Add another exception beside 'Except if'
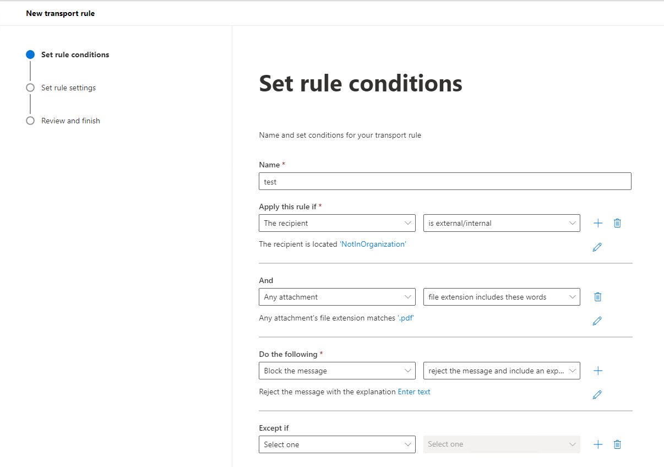664x467 pixels. tap(598, 444)
